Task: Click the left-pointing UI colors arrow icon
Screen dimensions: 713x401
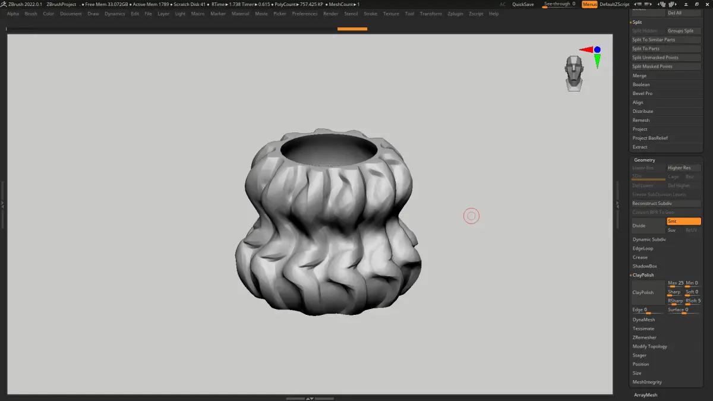Action: (x=638, y=4)
